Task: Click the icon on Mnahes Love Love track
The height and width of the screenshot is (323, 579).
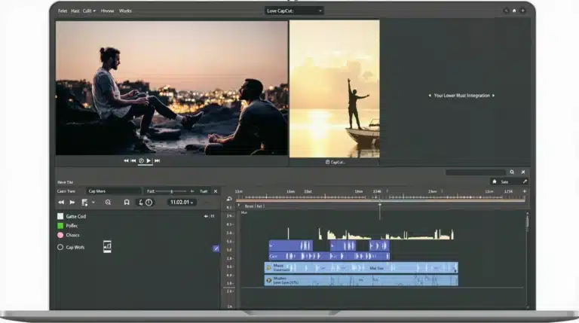Action: 269,280
